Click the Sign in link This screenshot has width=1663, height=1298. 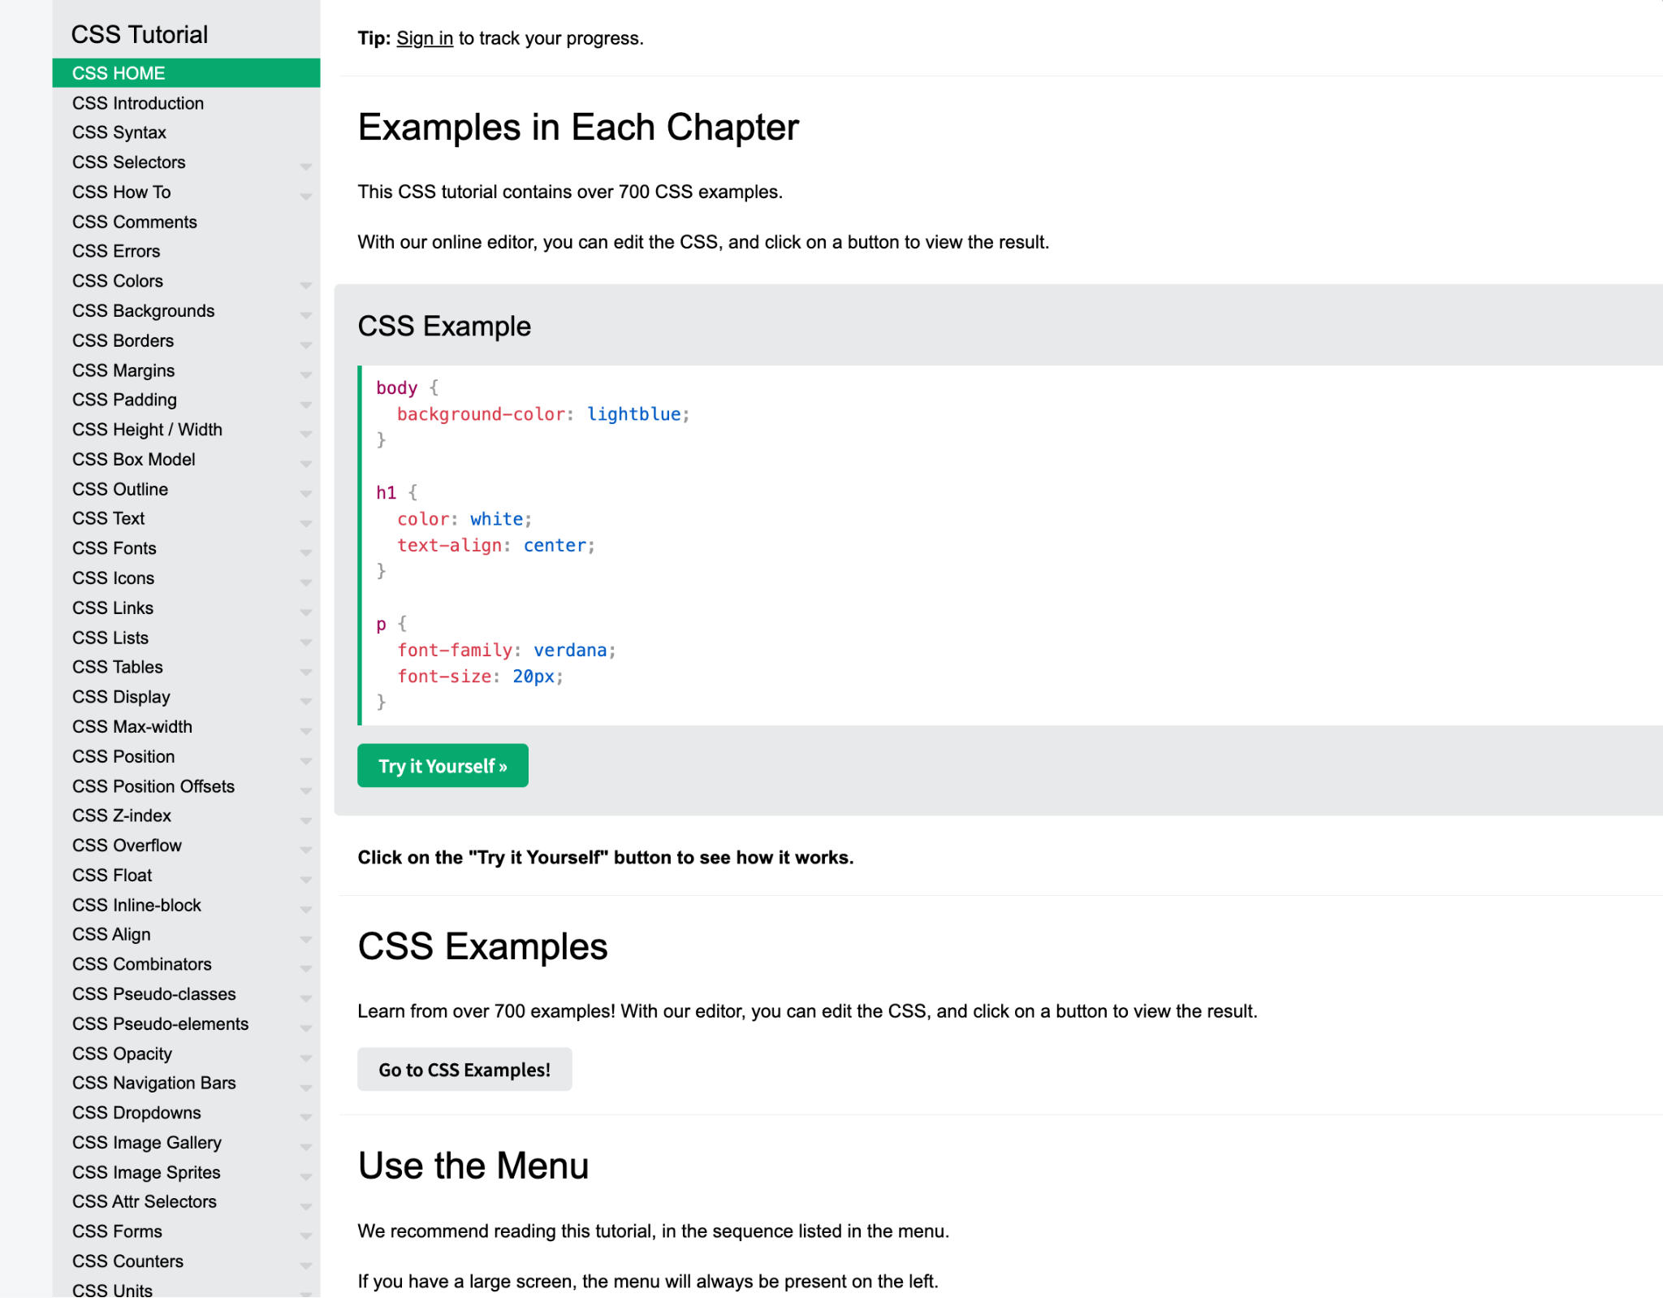tap(424, 37)
